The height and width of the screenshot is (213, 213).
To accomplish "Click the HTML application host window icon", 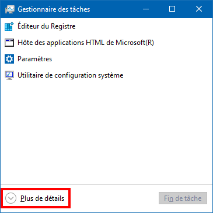I will [9, 43].
